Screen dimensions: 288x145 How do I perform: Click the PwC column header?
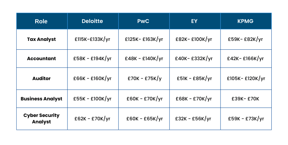(144, 21)
